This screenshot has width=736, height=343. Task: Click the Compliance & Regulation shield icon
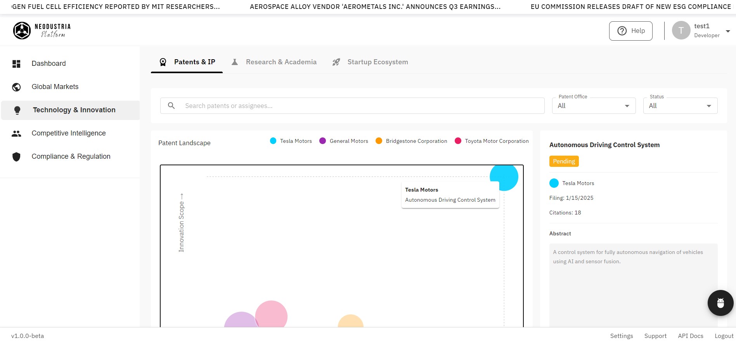[x=16, y=157]
